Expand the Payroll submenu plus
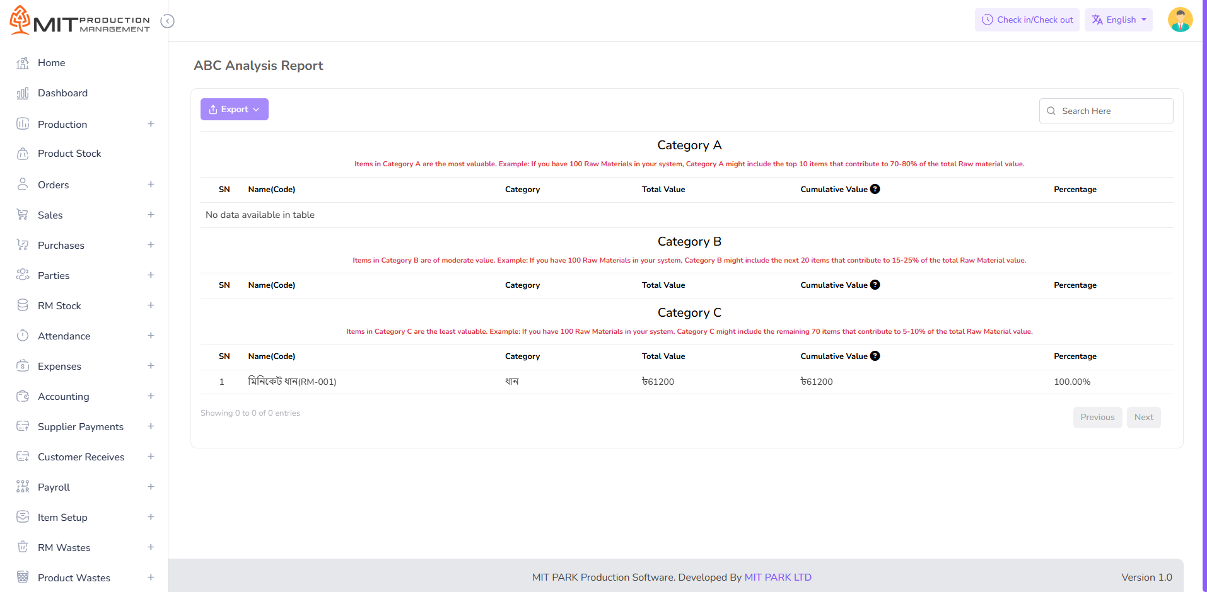This screenshot has width=1207, height=592. tap(151, 487)
